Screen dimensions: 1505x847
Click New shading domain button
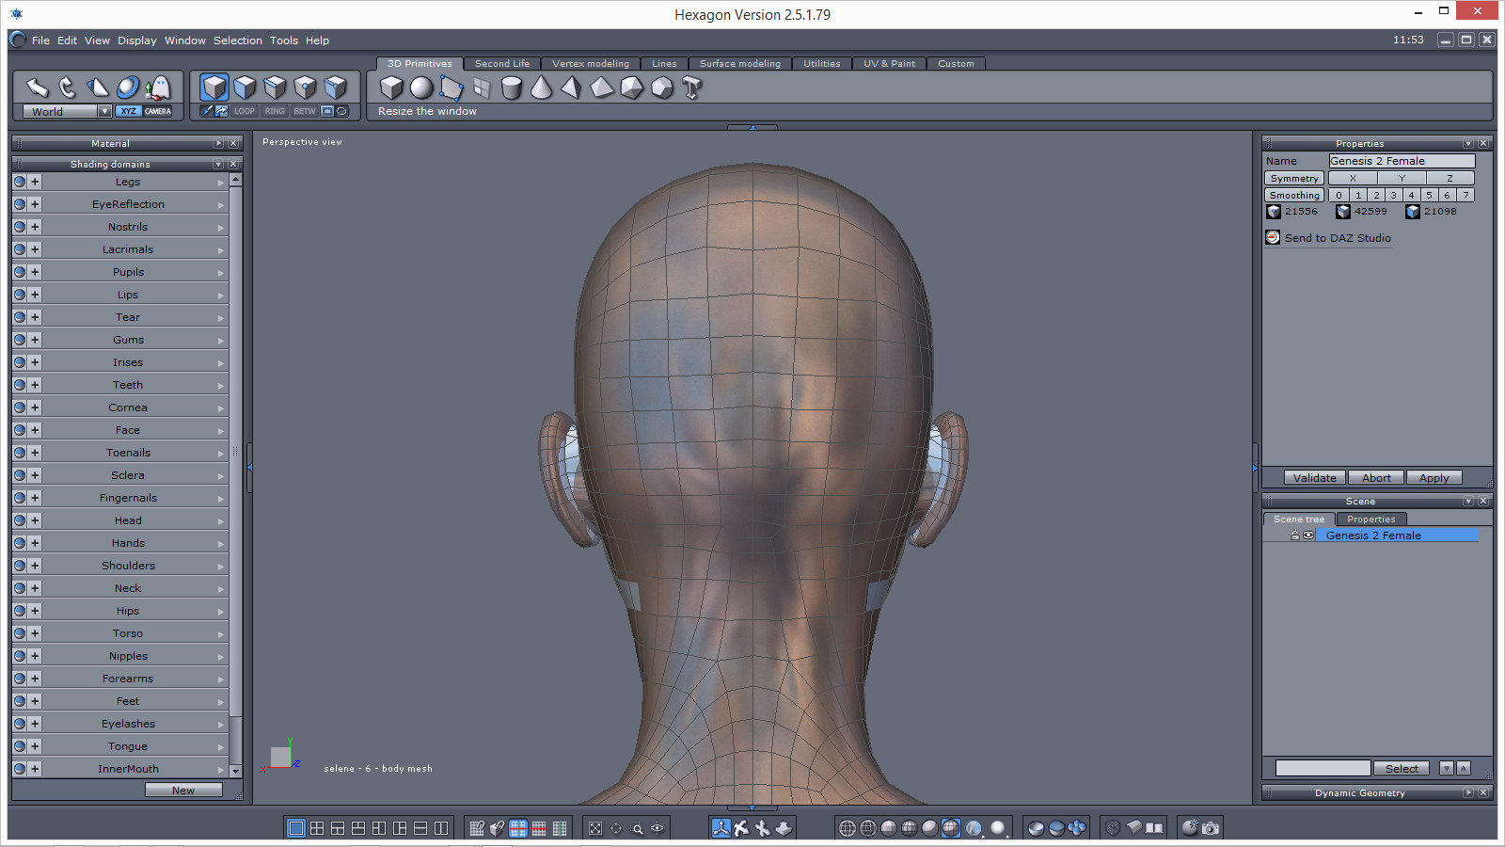(183, 791)
